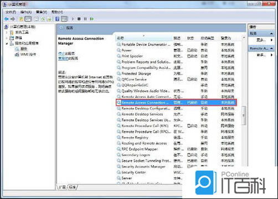Click the gear icon beside Power service
The image size is (278, 199).
click(x=119, y=50)
